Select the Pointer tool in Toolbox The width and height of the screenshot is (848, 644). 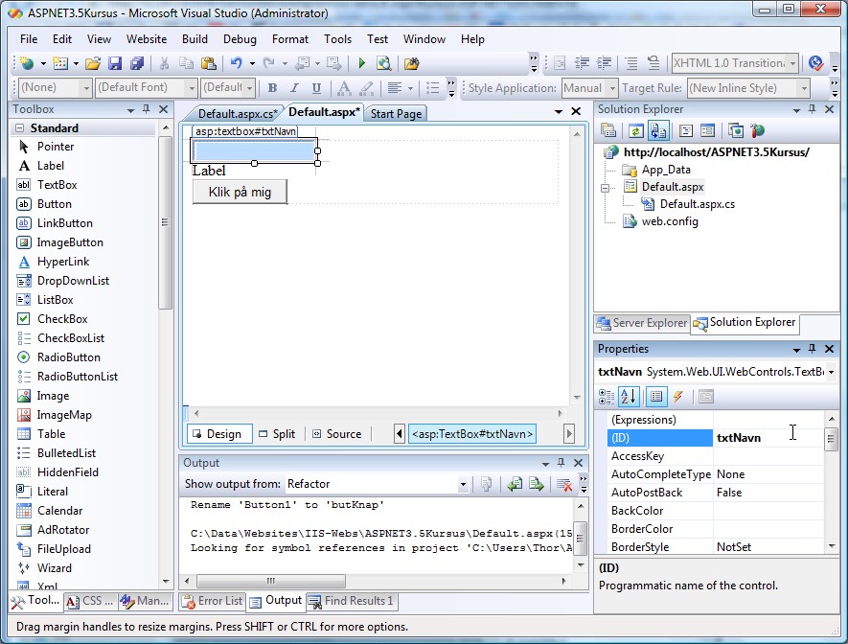tap(56, 147)
